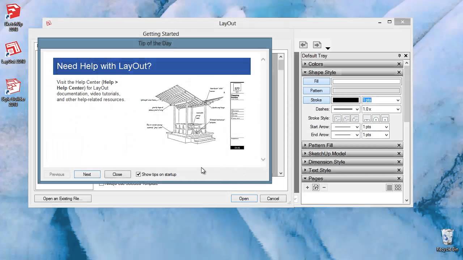Screen dimensions: 463x260
Task: Click the next page arrow icon in LayOut toolbar
Action: coord(317,45)
